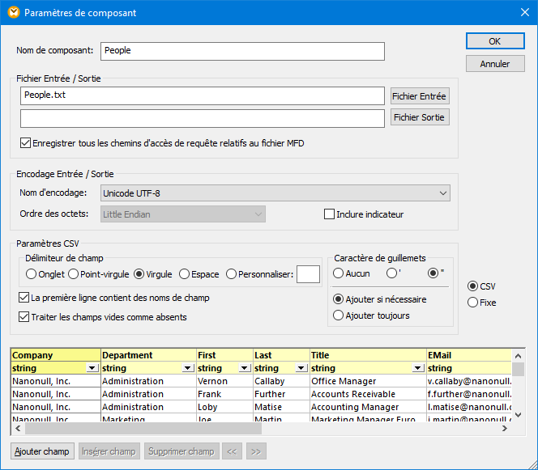The image size is (538, 470).
Task: Choose Aucun for quote character
Action: [x=339, y=273]
